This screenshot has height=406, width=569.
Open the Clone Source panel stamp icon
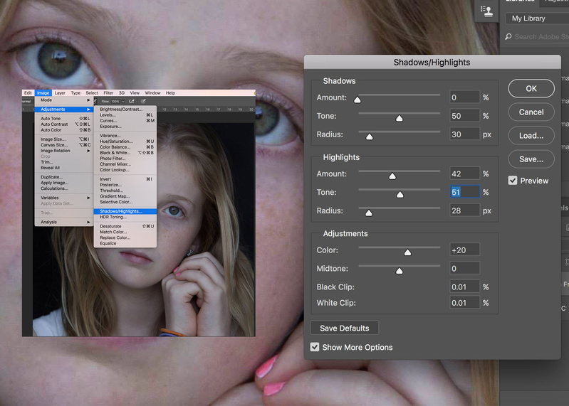point(486,11)
